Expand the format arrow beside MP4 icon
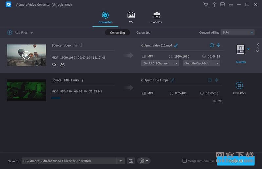The width and height of the screenshot is (262, 169). [x=248, y=49]
